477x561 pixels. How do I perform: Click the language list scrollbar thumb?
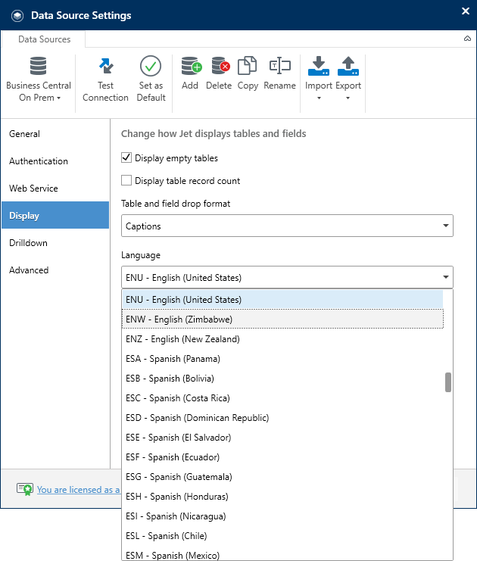[x=448, y=382]
